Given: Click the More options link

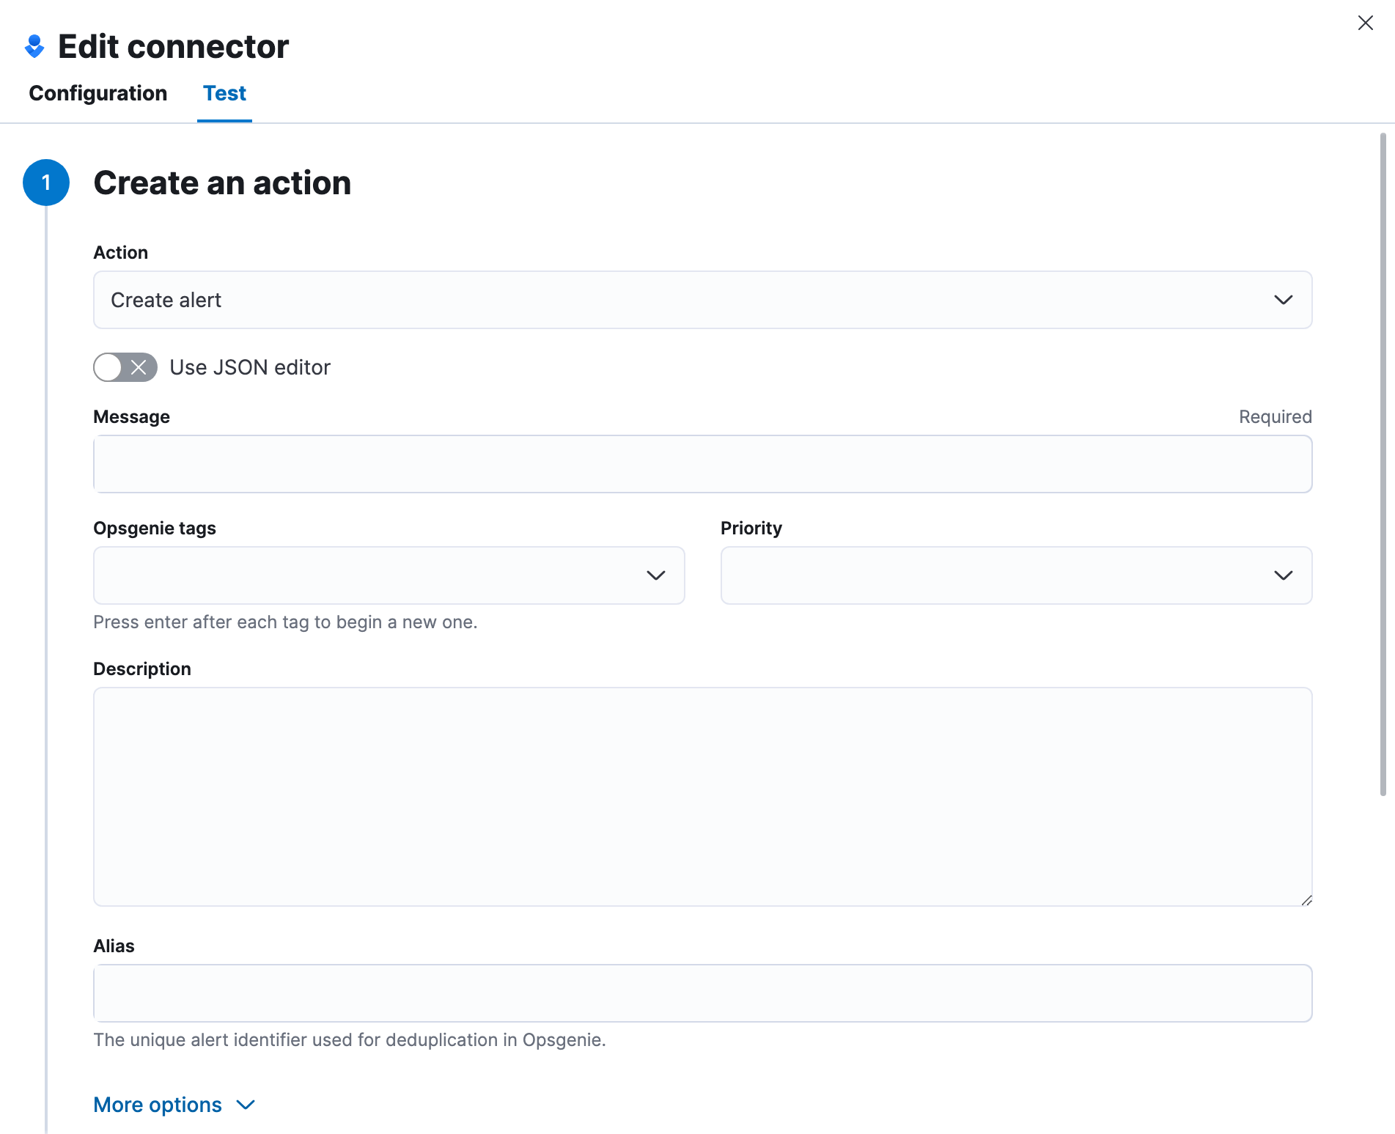Looking at the screenshot, I should coord(157,1105).
